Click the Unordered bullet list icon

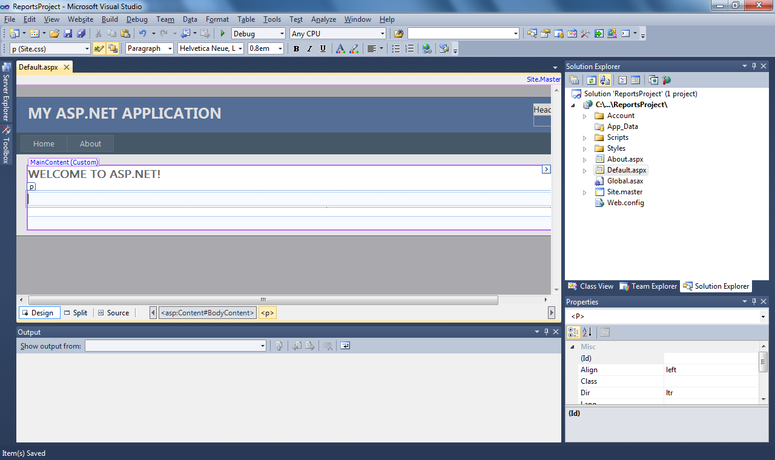(x=396, y=48)
